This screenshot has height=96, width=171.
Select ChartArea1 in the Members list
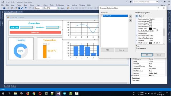click(x=114, y=16)
